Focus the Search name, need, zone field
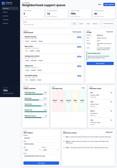117x168 pixels. click(46, 25)
